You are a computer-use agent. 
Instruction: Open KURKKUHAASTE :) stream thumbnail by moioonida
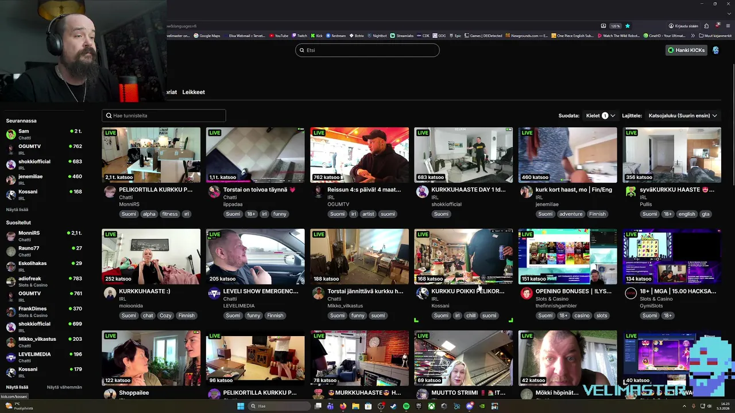[x=151, y=256]
